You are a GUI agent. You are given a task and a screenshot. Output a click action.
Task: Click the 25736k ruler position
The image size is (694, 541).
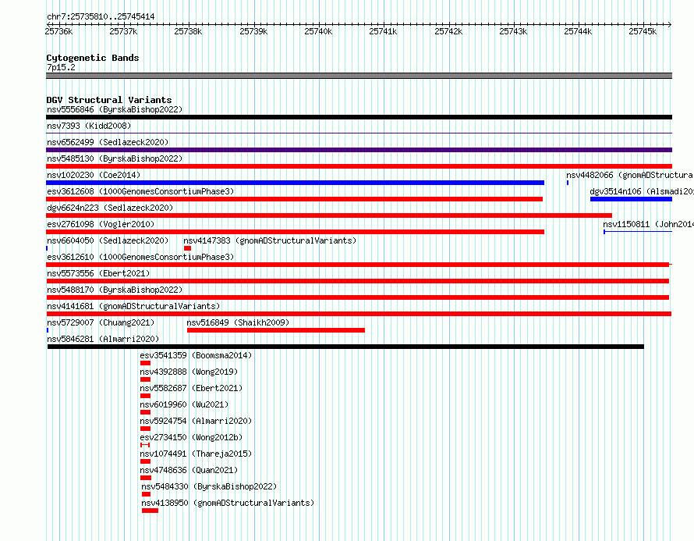click(58, 31)
